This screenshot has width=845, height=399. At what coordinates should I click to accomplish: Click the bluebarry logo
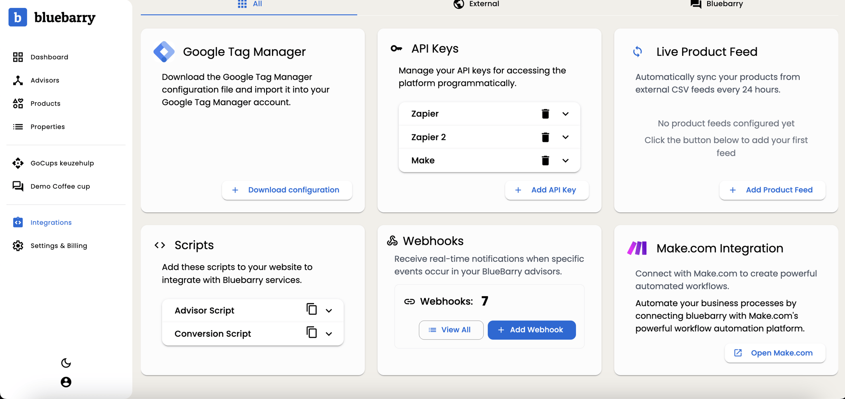(52, 17)
